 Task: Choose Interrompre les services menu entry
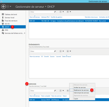tap(82, 93)
